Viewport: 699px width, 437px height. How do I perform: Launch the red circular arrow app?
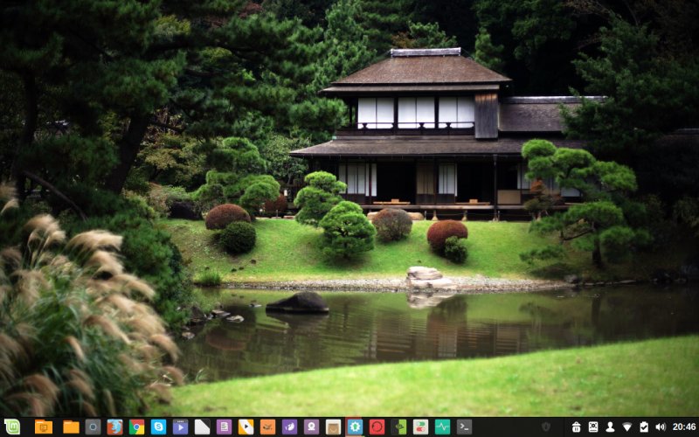click(377, 427)
